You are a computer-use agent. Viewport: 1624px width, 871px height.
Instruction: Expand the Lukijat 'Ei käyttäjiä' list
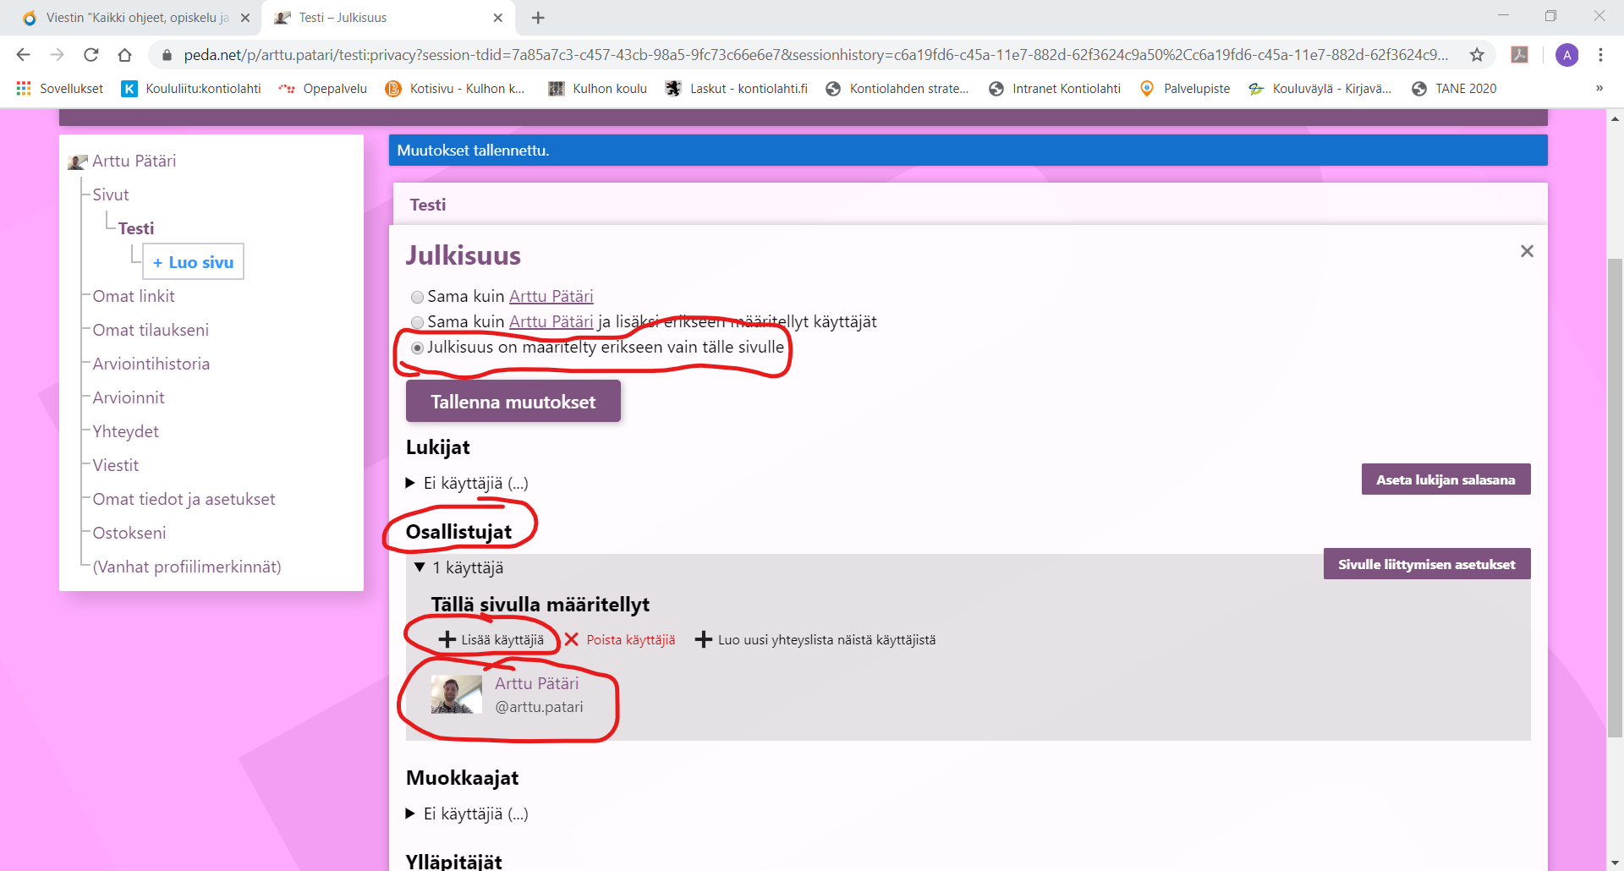pos(410,483)
